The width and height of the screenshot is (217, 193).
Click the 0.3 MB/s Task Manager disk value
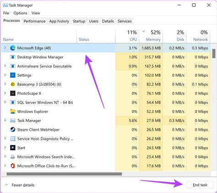click(x=177, y=121)
